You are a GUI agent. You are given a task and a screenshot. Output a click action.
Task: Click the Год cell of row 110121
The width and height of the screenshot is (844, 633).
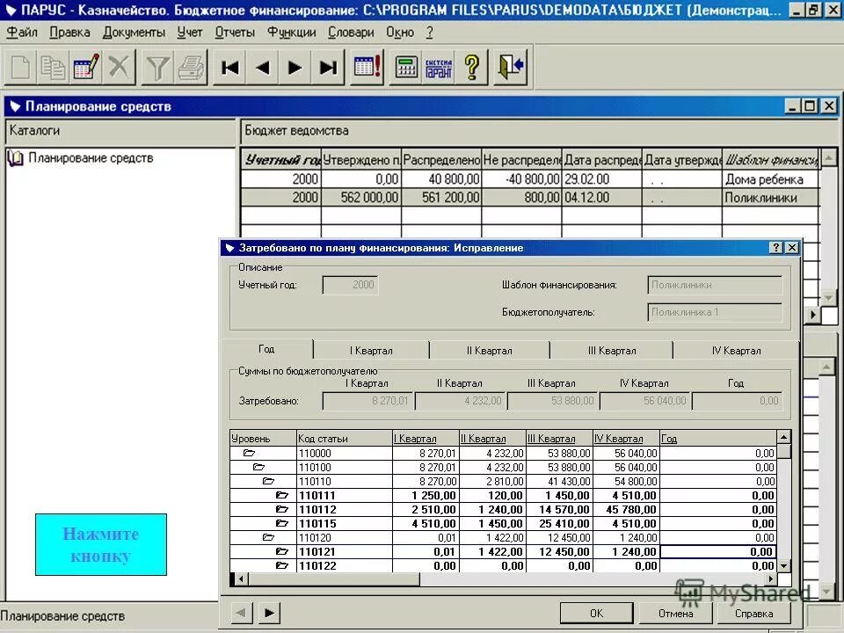coord(717,551)
